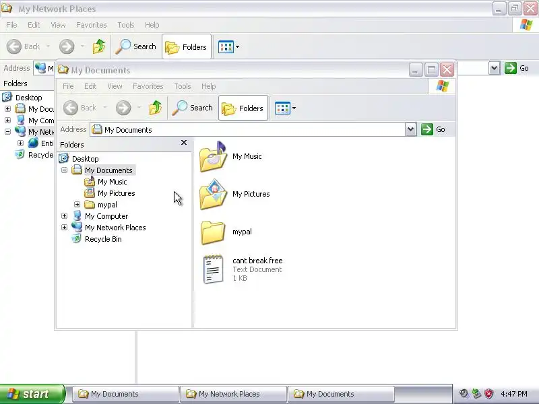
Task: Expand My Computer node in back window tree
Action: point(7,121)
